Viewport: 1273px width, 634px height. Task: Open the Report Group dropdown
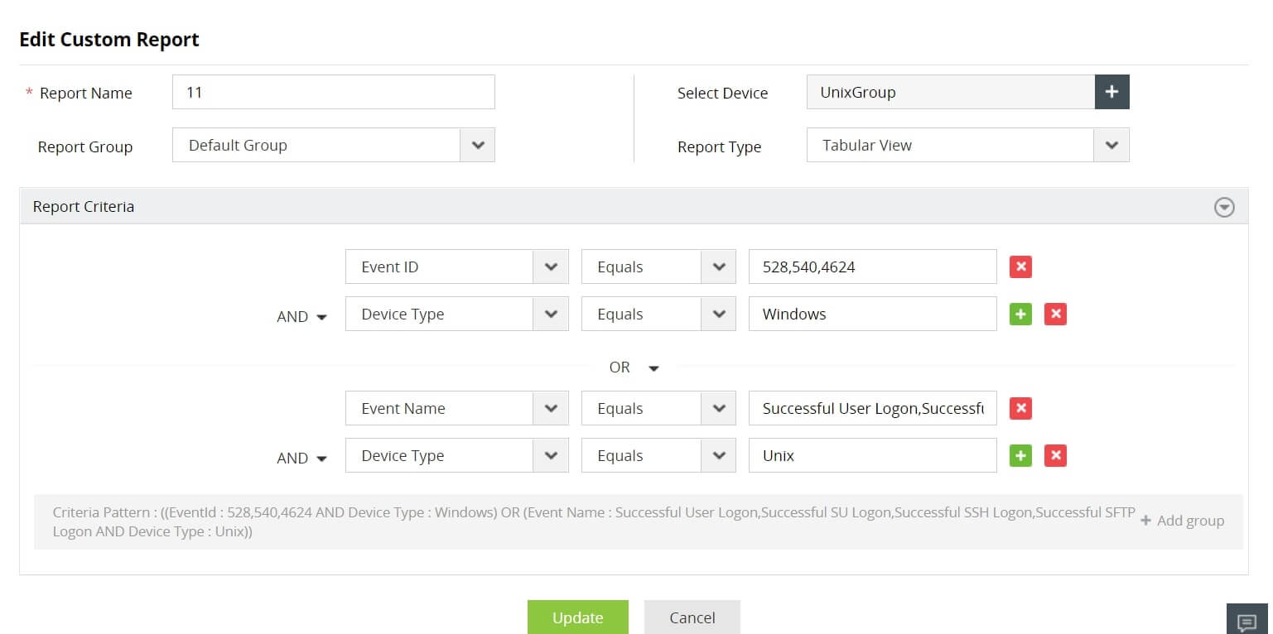click(477, 146)
